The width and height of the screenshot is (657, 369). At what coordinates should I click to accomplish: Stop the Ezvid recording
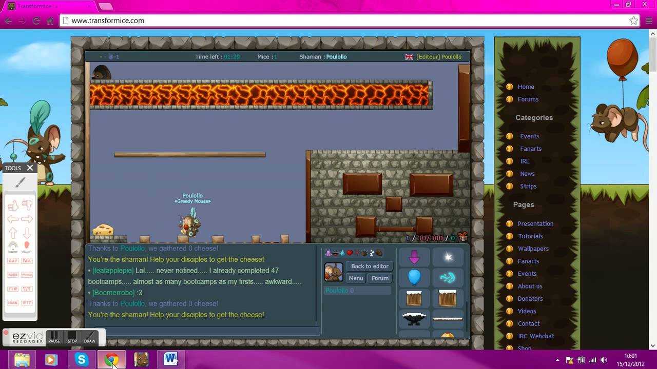[72, 337]
